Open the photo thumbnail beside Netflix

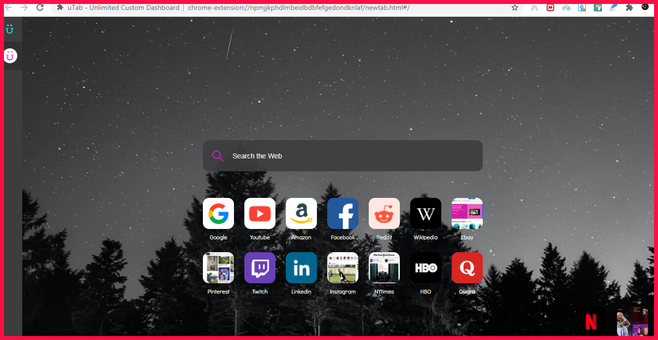pos(632,322)
